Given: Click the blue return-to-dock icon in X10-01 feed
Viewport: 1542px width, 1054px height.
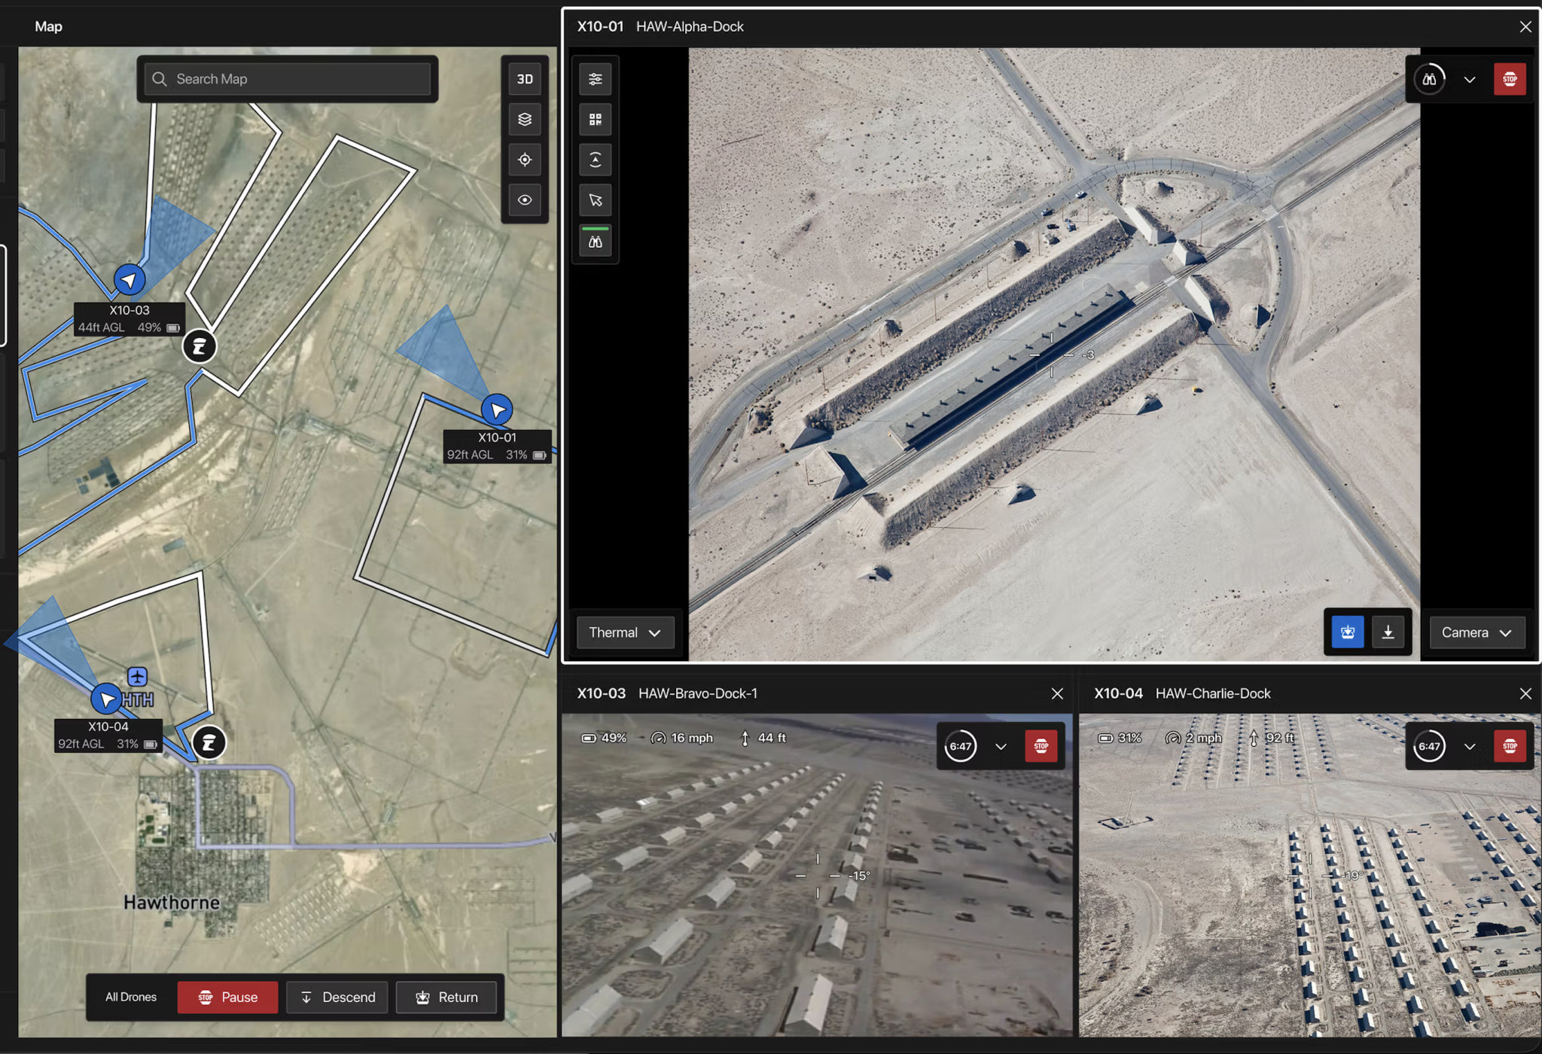Looking at the screenshot, I should point(1348,632).
